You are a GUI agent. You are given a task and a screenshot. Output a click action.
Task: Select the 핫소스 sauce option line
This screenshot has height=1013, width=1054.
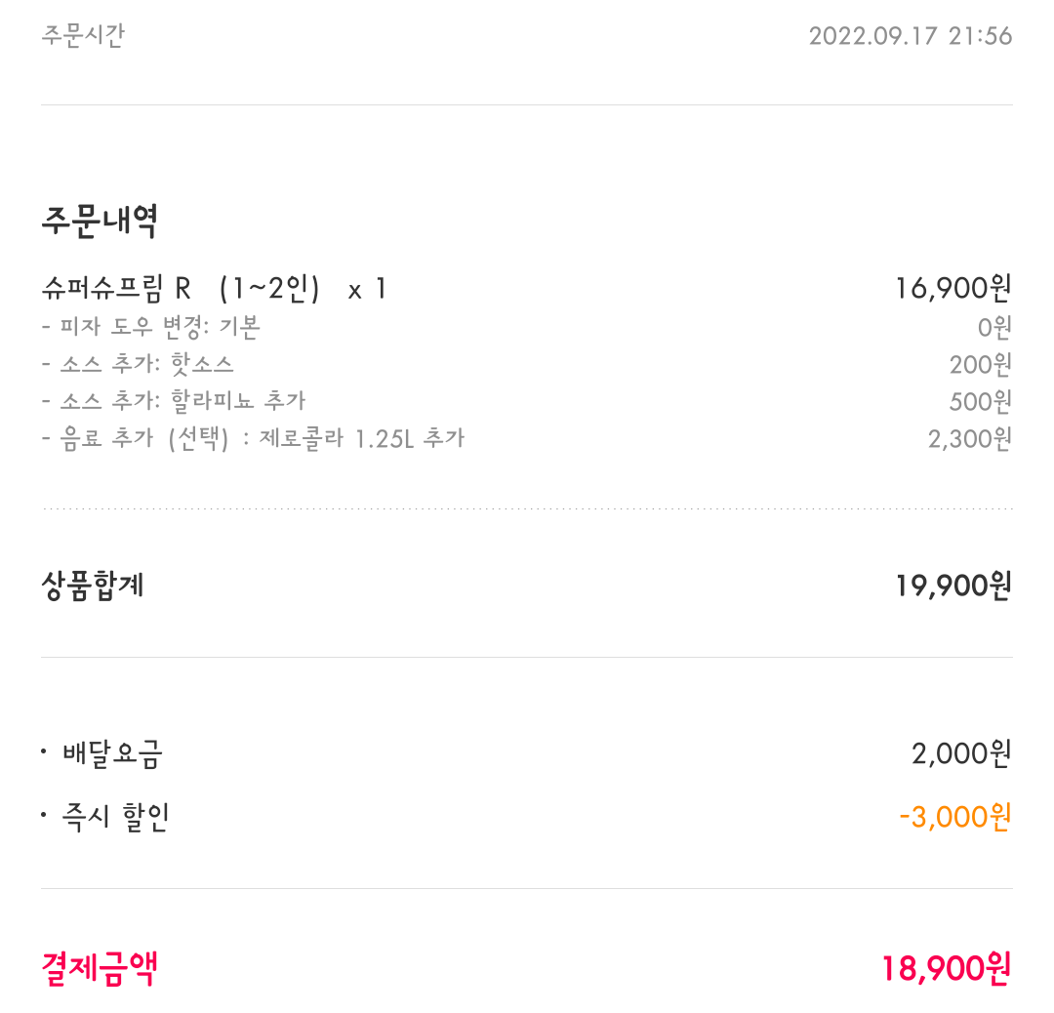(x=138, y=364)
